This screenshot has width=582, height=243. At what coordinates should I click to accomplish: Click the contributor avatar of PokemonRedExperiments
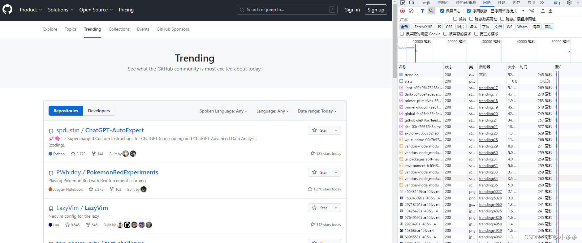(x=144, y=189)
